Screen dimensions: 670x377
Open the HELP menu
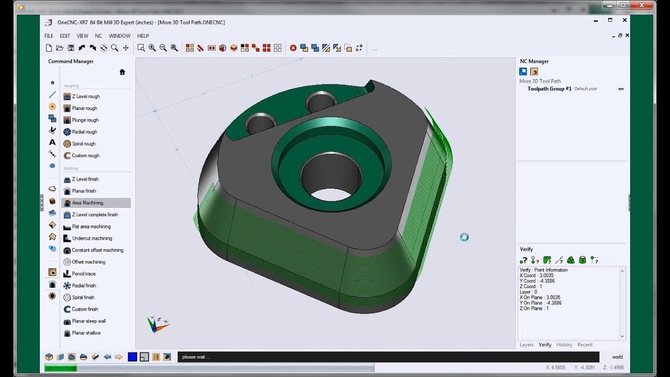click(x=143, y=36)
